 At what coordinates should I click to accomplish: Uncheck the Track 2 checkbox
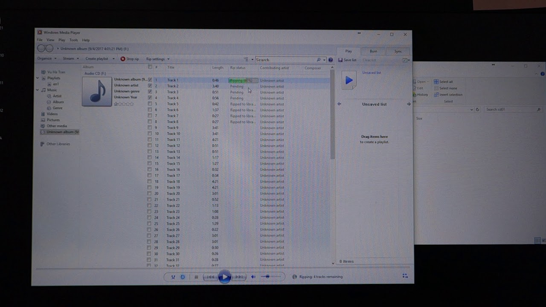(x=150, y=86)
